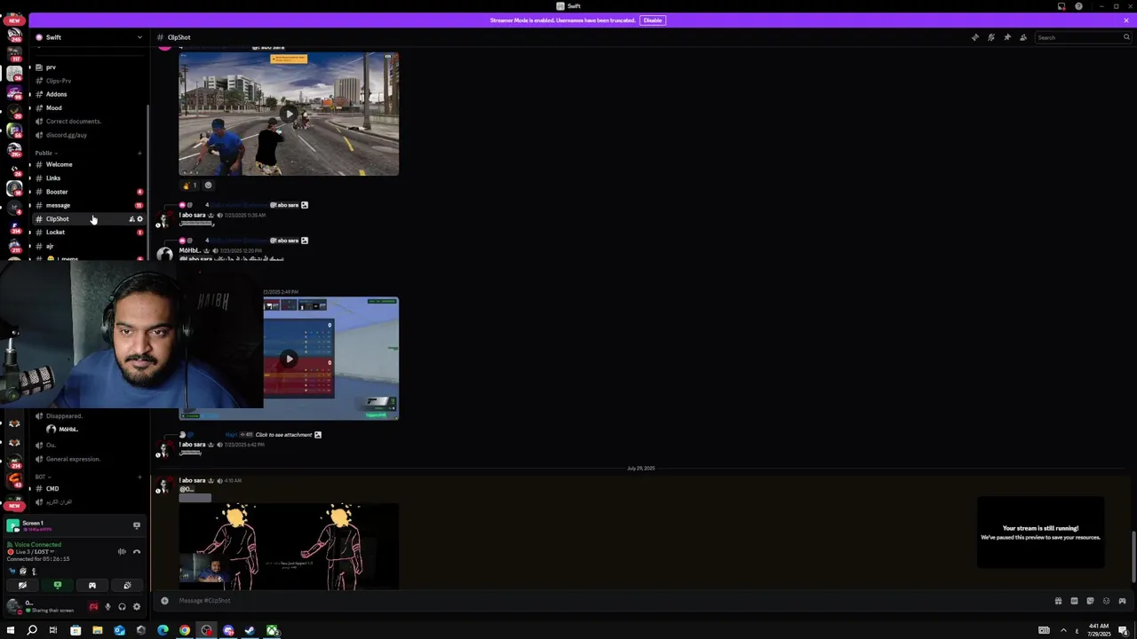Image resolution: width=1137 pixels, height=639 pixels.
Task: Open the emoji picker icon
Action: tap(1106, 601)
